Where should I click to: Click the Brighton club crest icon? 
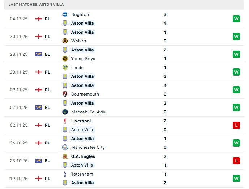pos(65,14)
